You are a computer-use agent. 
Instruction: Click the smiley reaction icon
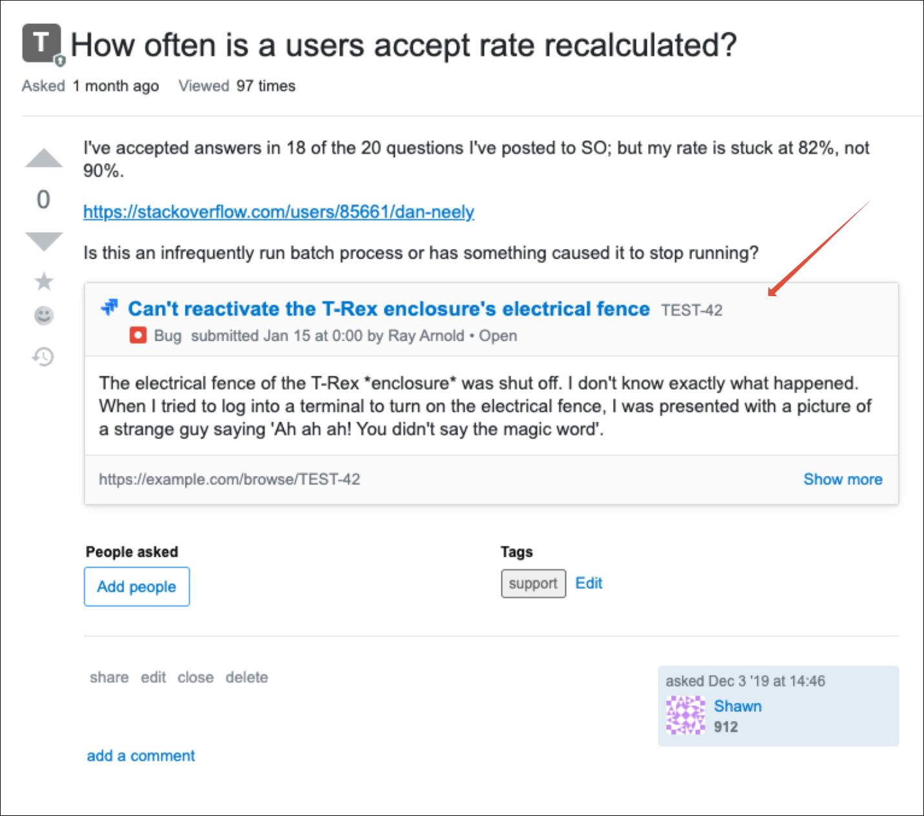[44, 316]
